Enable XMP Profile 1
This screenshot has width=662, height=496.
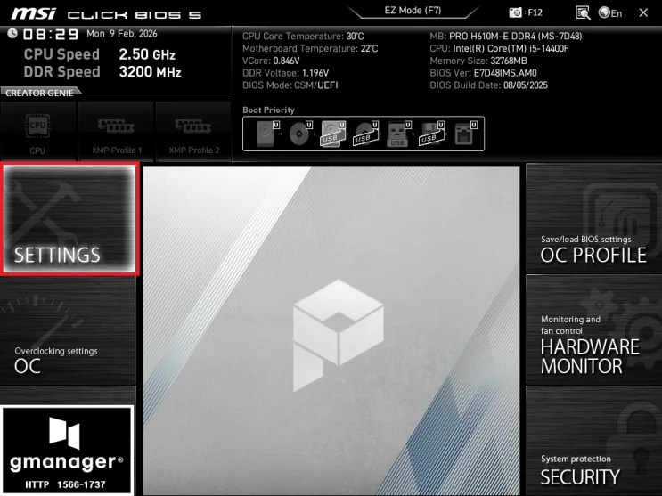click(x=116, y=131)
